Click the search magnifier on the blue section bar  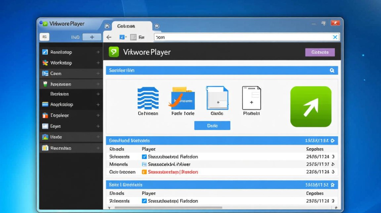(x=332, y=70)
